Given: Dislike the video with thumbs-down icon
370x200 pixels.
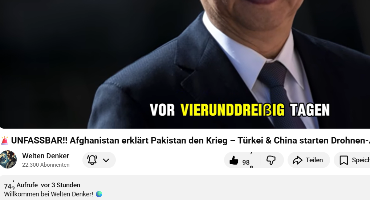Looking at the screenshot, I should [x=271, y=160].
